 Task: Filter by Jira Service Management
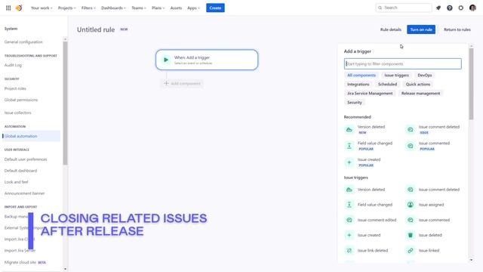(x=370, y=93)
